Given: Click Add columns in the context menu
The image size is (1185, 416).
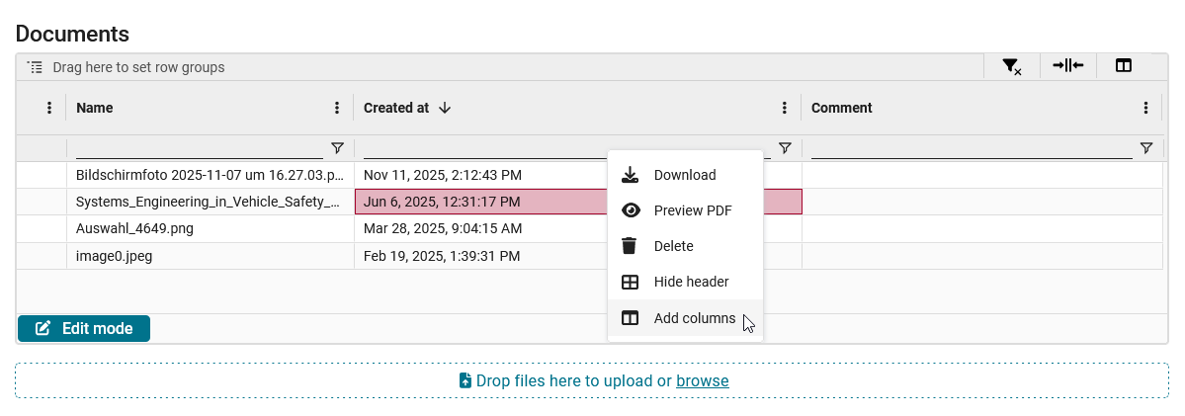Looking at the screenshot, I should point(694,318).
